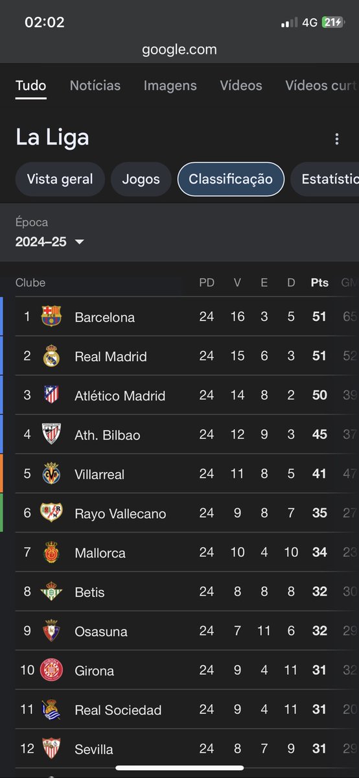Select the Classificação chip
The height and width of the screenshot is (778, 359).
point(231,180)
